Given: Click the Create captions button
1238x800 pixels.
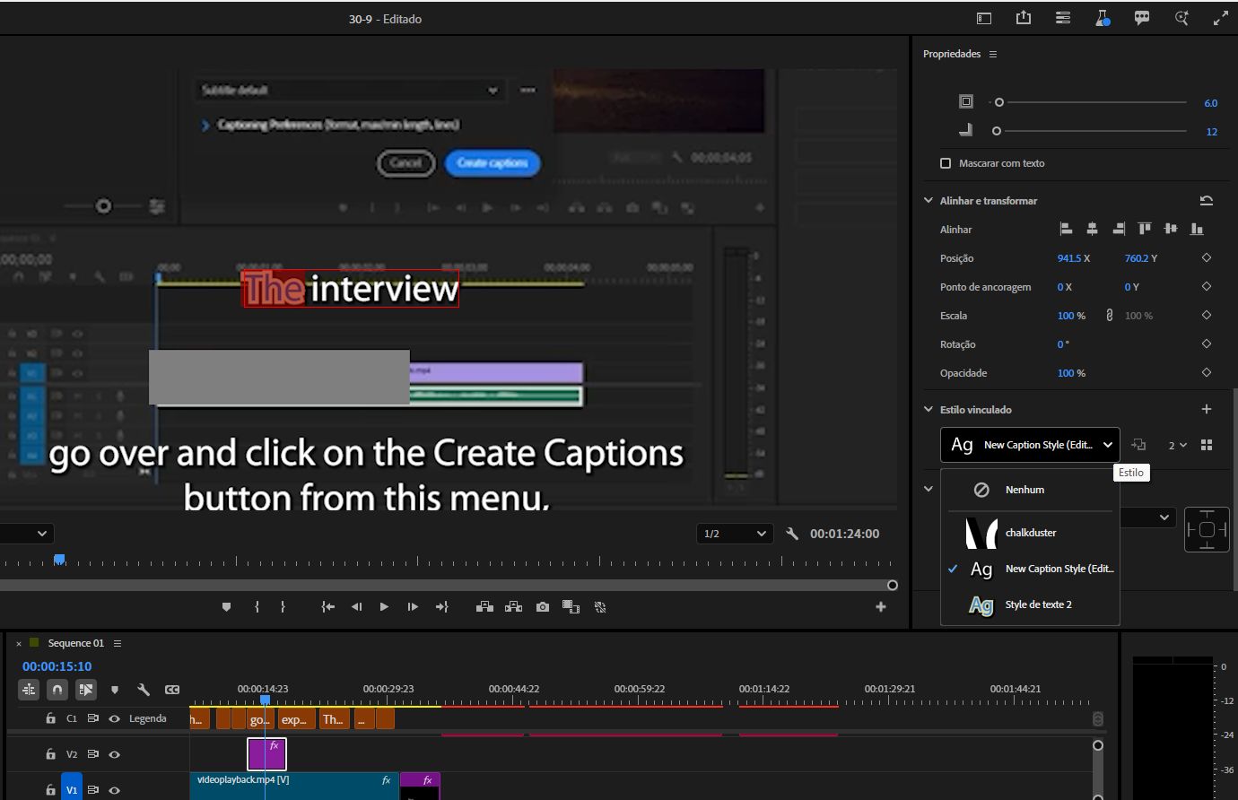Looking at the screenshot, I should (x=492, y=163).
